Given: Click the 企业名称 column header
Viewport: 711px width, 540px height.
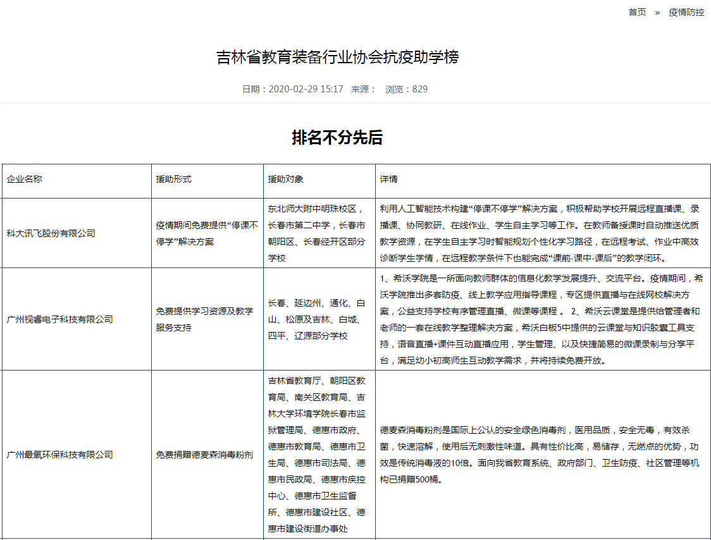Looking at the screenshot, I should pos(27,179).
